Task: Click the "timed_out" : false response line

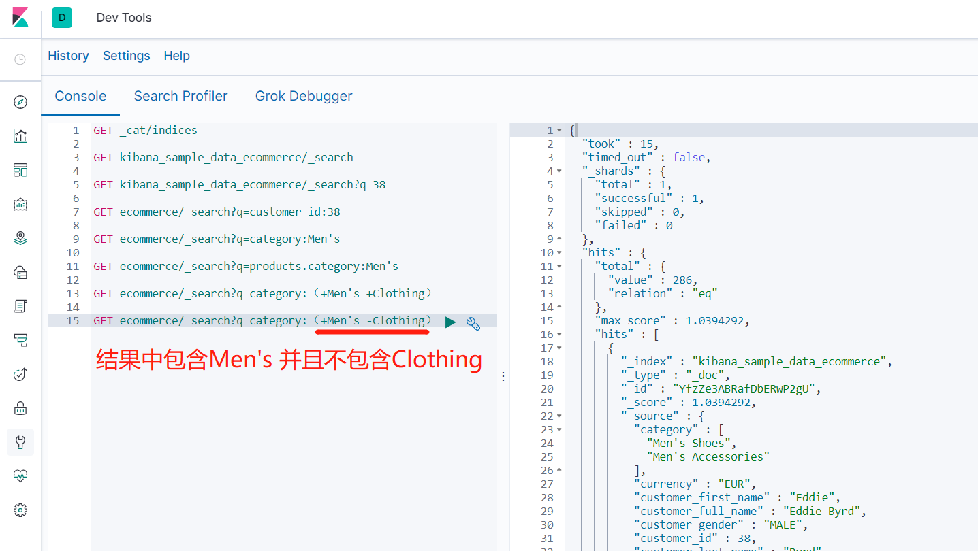Action: pyautogui.click(x=646, y=157)
